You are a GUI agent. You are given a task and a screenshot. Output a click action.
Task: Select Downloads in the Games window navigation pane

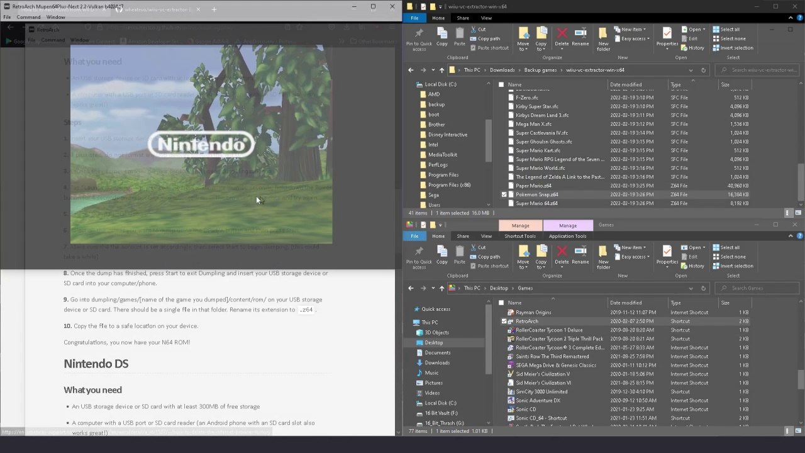[436, 362]
